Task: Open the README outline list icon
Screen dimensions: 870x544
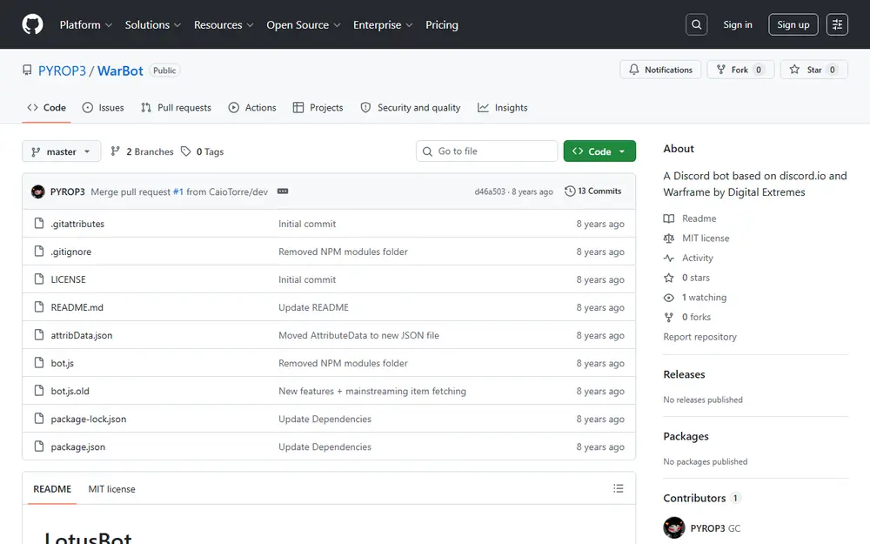Action: 618,488
